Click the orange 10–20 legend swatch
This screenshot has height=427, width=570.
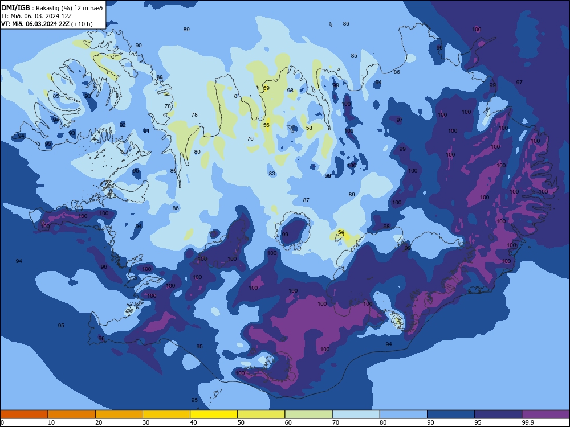(x=72, y=414)
